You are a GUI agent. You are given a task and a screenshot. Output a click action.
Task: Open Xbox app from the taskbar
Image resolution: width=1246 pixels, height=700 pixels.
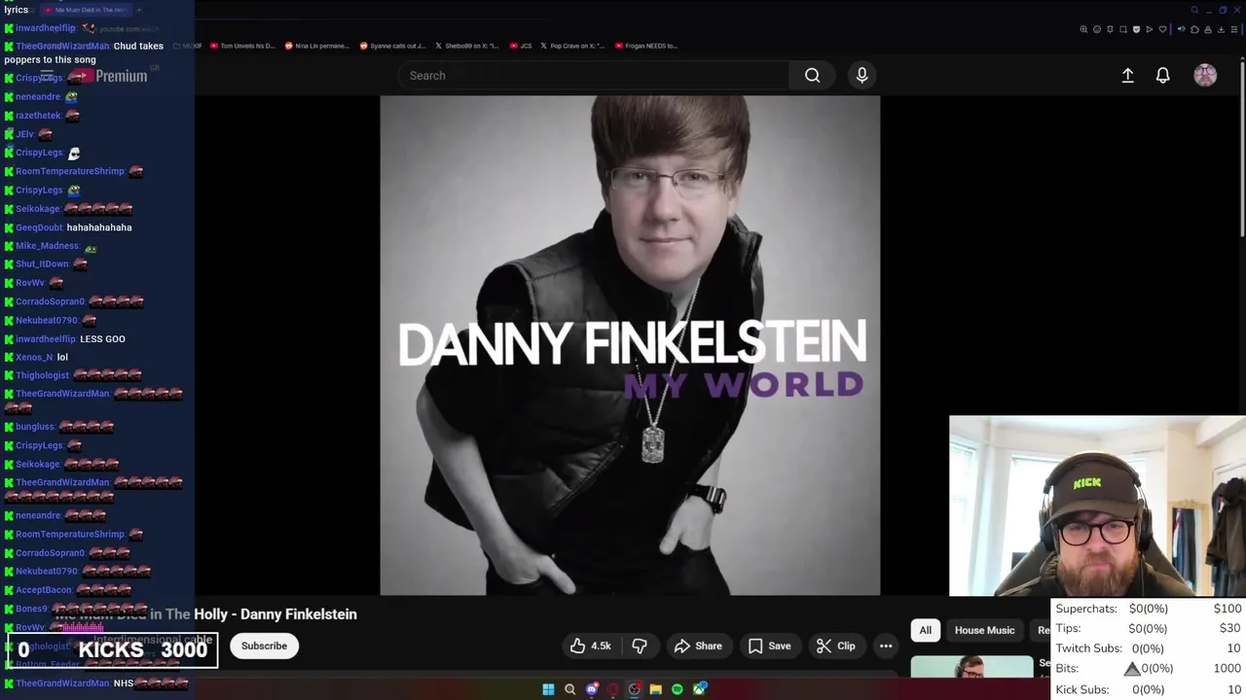[x=699, y=689]
